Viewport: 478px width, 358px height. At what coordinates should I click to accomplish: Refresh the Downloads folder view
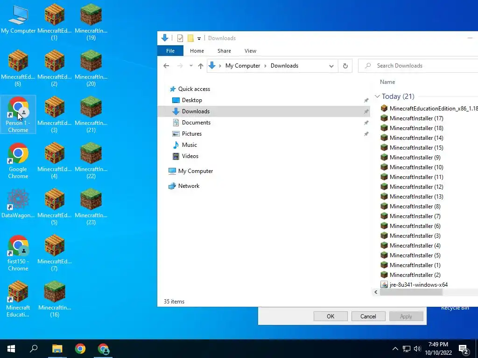click(x=345, y=66)
